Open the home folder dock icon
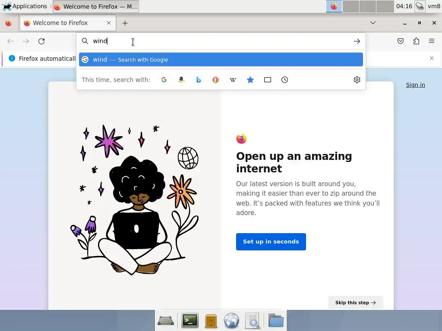This screenshot has height=331, width=442. pos(276,320)
